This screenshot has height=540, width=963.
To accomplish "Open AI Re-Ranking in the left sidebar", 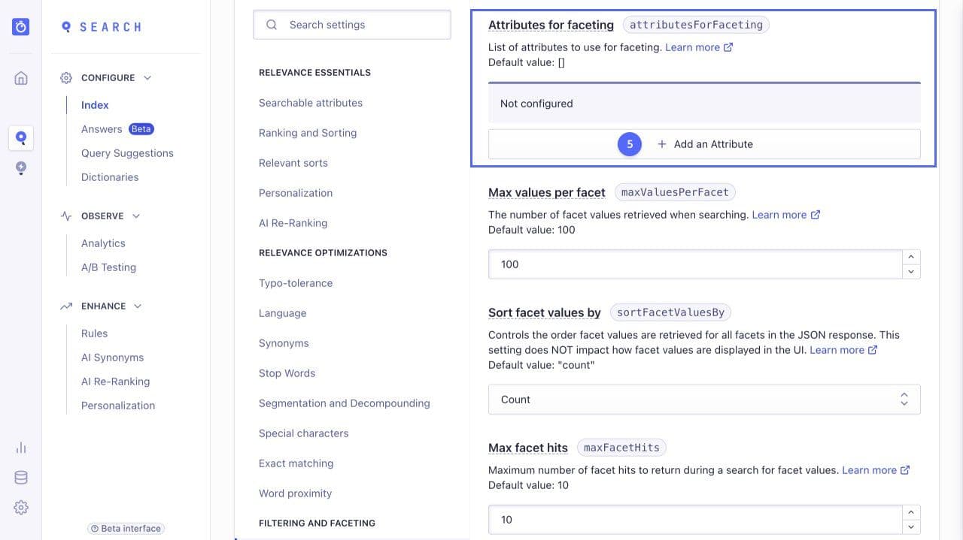I will [x=115, y=382].
